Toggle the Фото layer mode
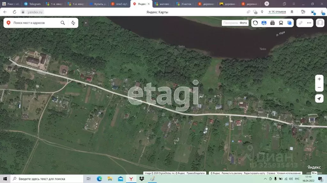This screenshot has height=183, width=327. pos(243,23)
